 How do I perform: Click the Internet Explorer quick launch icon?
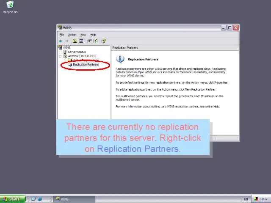(x=40, y=199)
